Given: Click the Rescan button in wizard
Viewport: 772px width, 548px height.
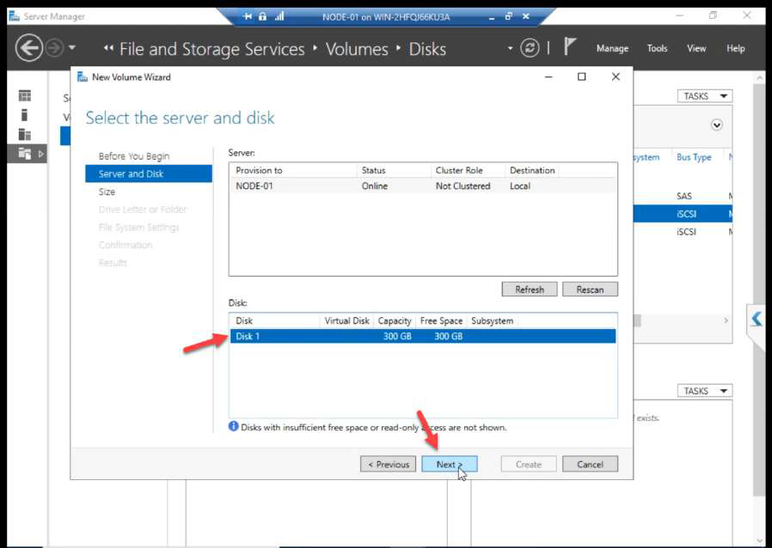Looking at the screenshot, I should tap(590, 289).
